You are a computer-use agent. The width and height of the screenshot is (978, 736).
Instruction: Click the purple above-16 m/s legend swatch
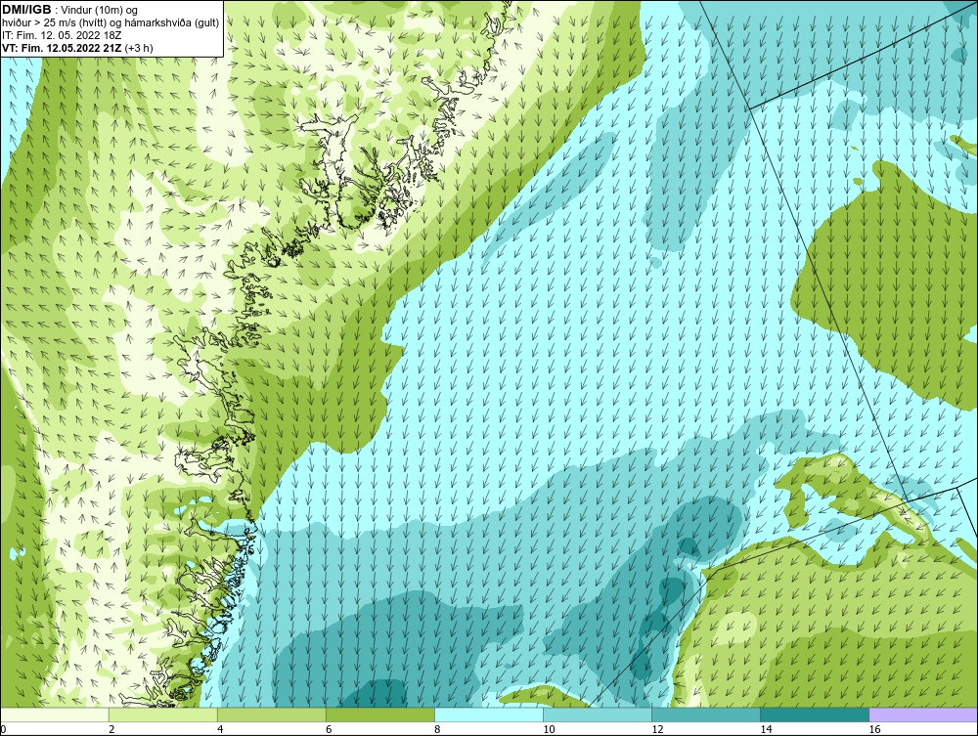[923, 714]
